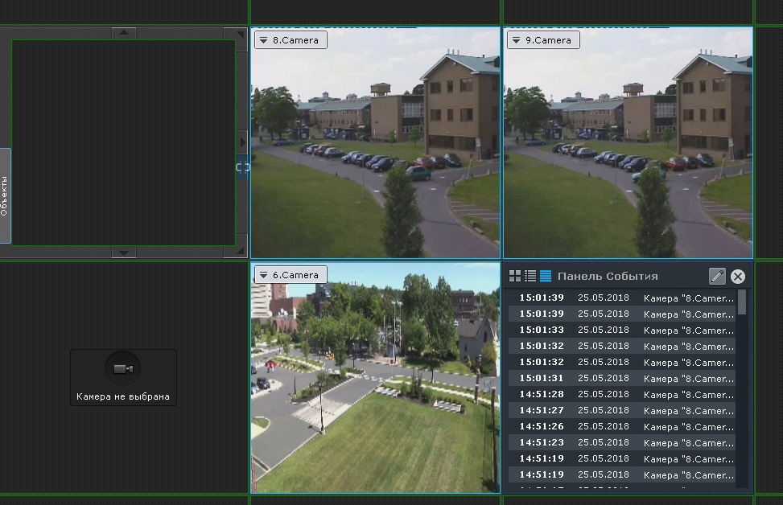Click the top-right corner resize triangle

tap(239, 35)
